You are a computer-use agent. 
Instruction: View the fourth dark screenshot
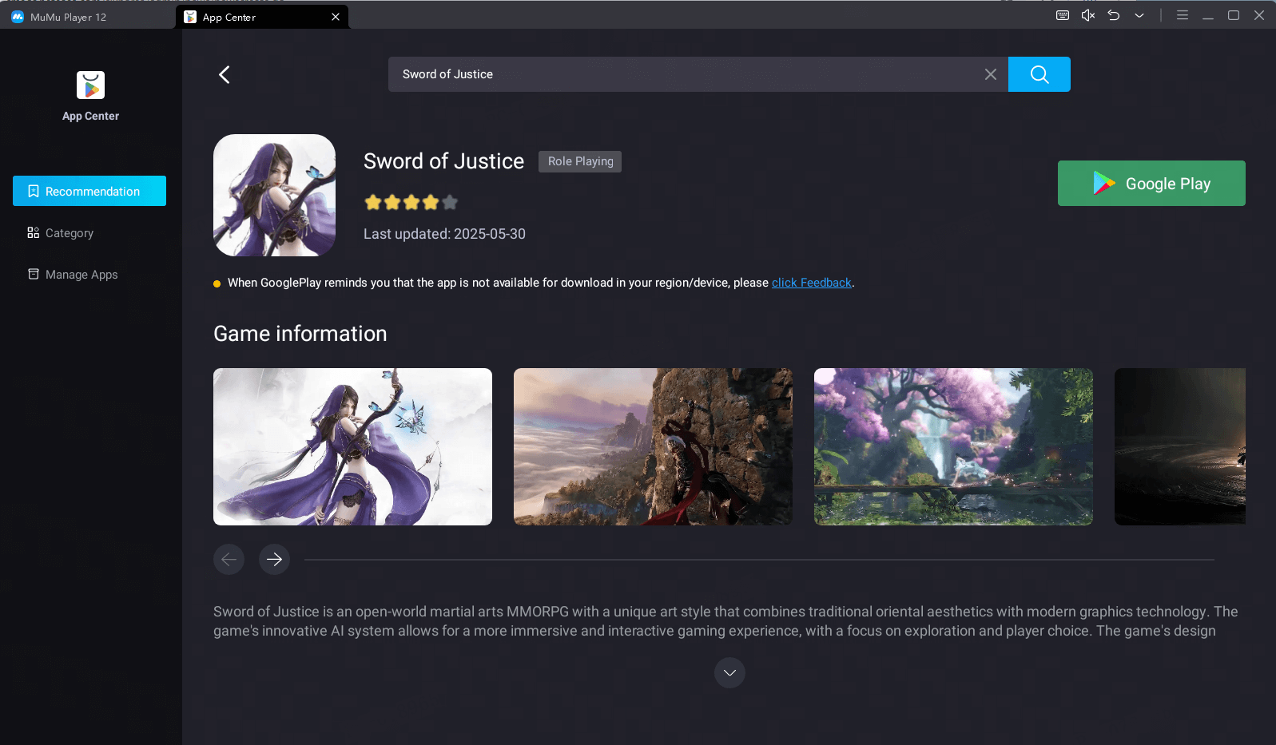(1180, 446)
